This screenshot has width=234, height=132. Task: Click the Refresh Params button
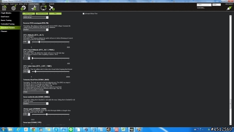[42, 14]
